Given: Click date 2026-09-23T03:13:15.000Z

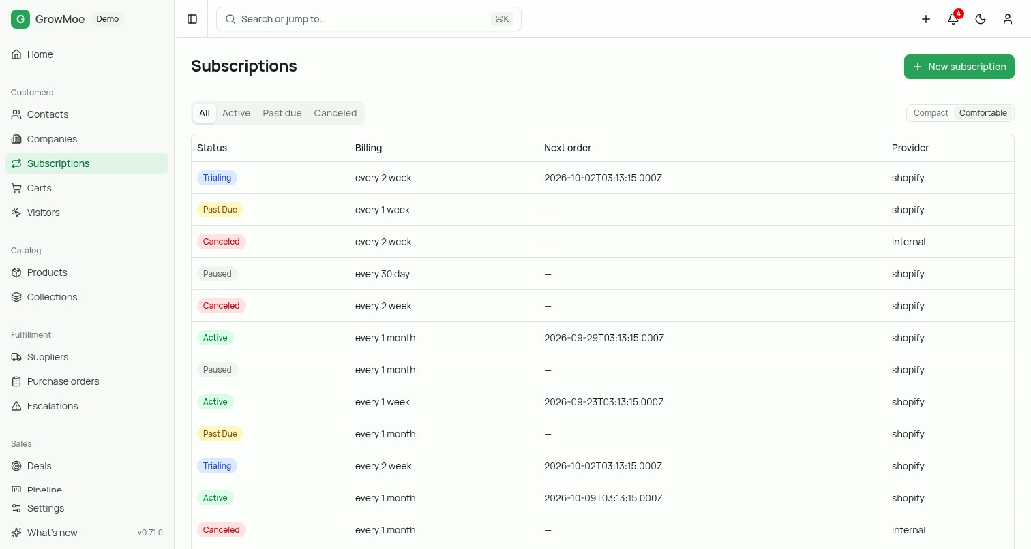Looking at the screenshot, I should 604,402.
